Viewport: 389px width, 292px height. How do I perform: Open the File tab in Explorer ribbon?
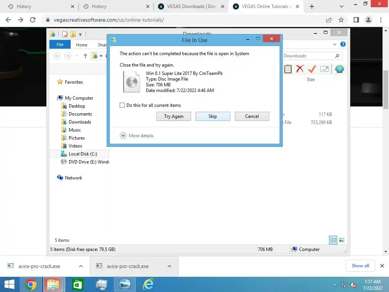click(x=60, y=44)
